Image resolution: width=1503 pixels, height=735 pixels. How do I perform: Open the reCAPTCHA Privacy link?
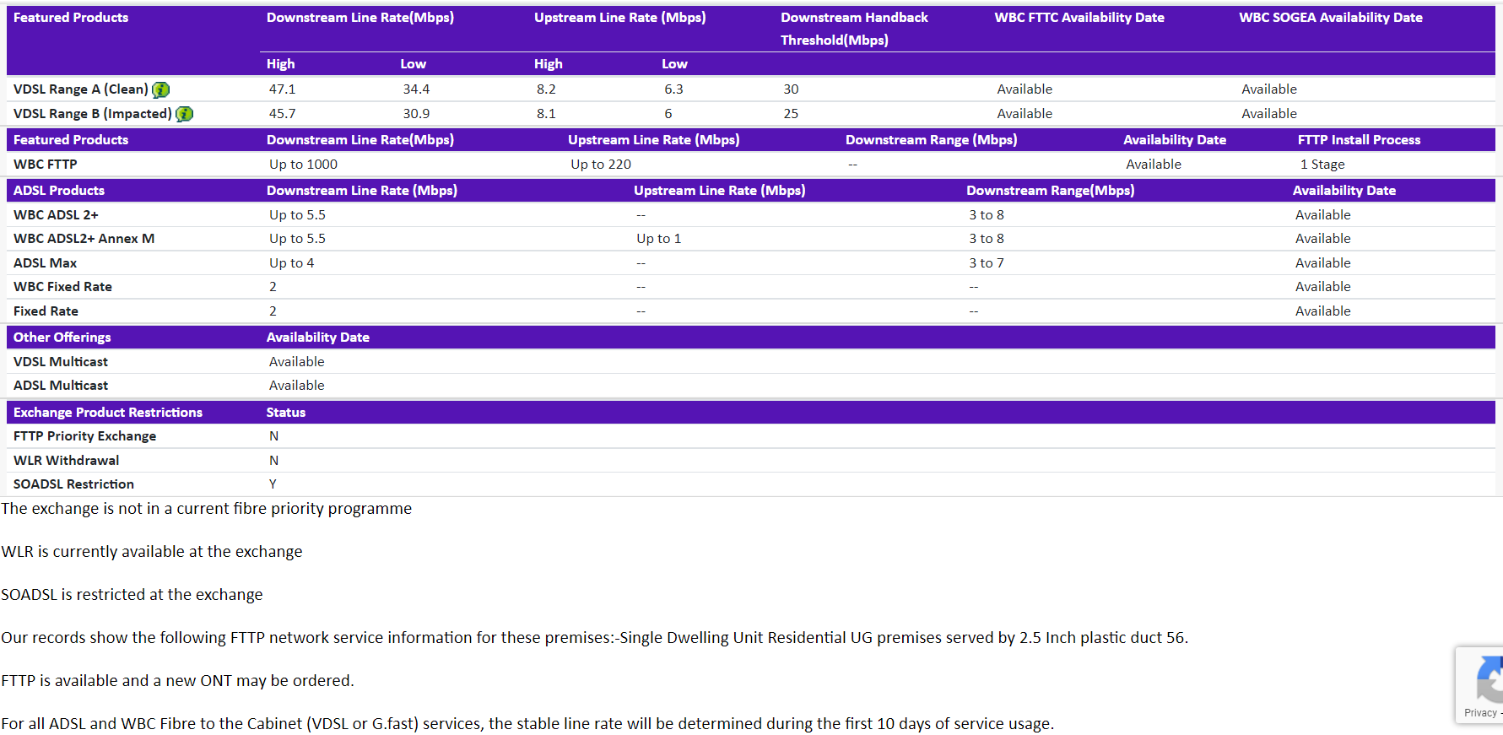1481,713
